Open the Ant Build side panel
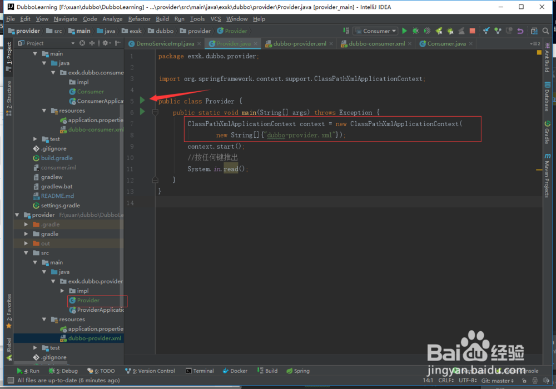This screenshot has width=556, height=389. [x=547, y=58]
